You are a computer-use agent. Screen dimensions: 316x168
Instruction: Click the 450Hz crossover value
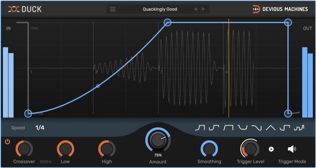46,162
